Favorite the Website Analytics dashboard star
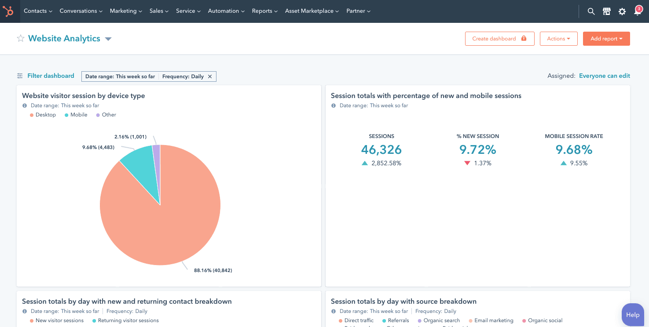This screenshot has height=327, width=649. pos(20,38)
